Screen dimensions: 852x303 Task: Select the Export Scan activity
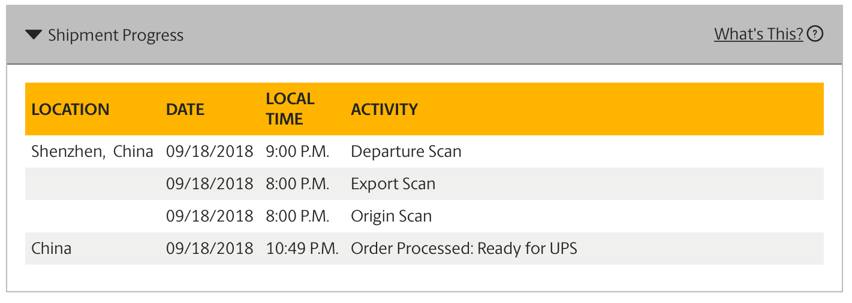pyautogui.click(x=393, y=184)
